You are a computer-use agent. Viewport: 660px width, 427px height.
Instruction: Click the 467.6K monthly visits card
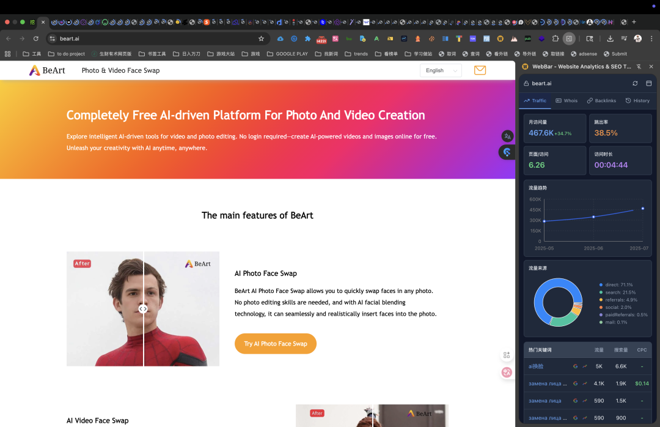click(x=555, y=128)
